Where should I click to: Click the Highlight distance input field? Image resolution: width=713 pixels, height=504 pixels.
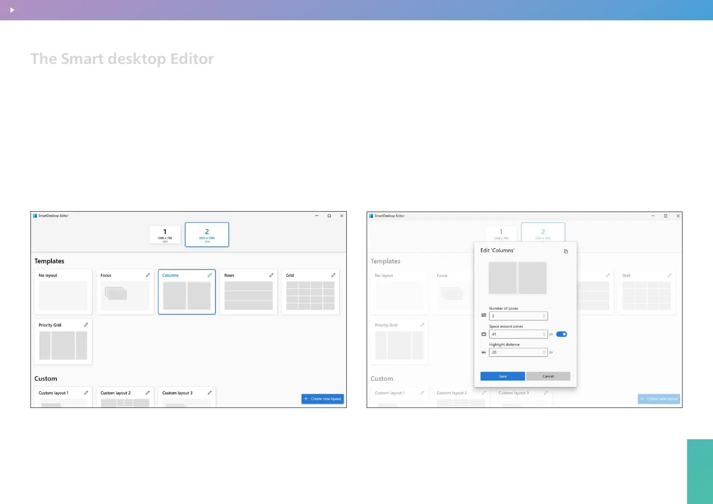(x=515, y=353)
